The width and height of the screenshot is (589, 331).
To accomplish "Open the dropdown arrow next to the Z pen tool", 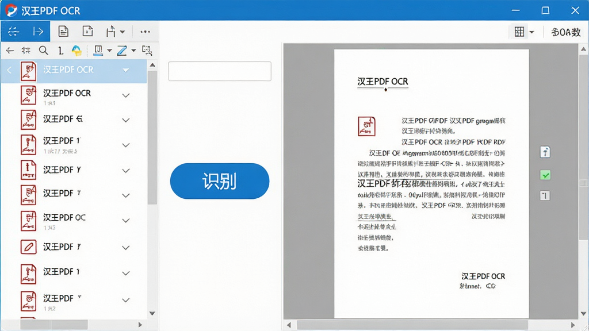I will click(x=133, y=51).
